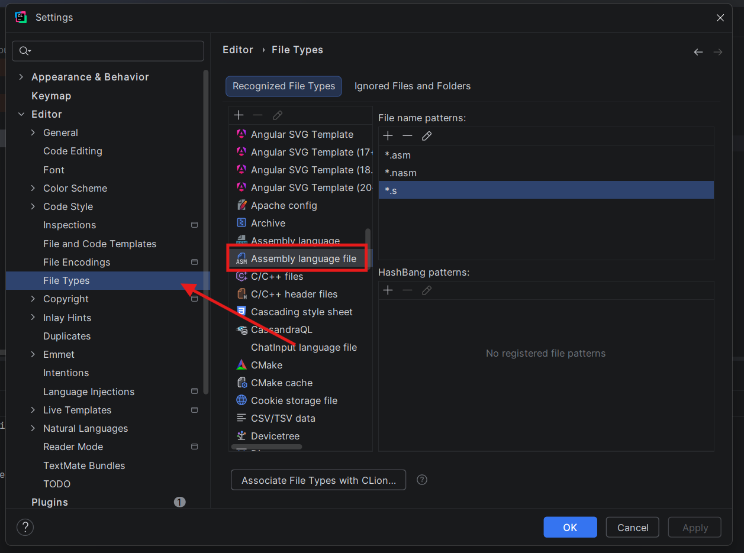
Task: Open help icon beside Associate File Types
Action: coord(422,480)
